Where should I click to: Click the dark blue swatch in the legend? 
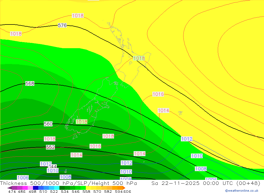coord(36,188)
